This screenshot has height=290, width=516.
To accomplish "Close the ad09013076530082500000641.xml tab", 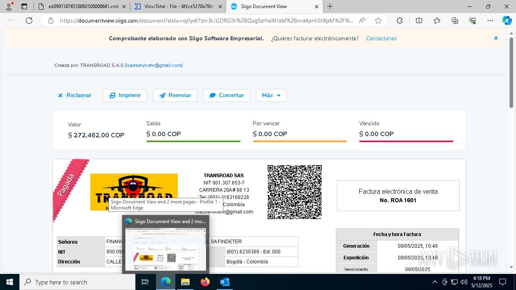I will pos(124,6).
